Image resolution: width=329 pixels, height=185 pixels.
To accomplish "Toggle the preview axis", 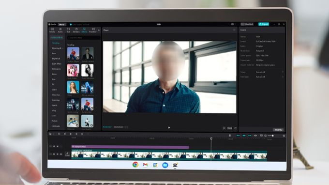I will [x=255, y=136].
